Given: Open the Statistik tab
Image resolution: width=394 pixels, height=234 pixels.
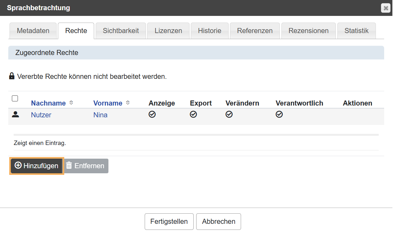Looking at the screenshot, I should (x=356, y=31).
